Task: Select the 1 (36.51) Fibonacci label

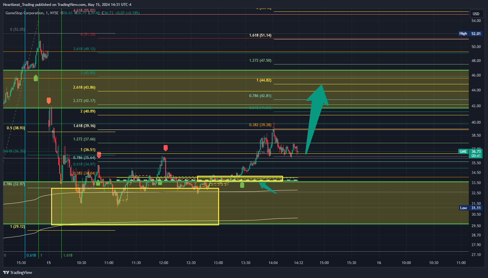Action: 88,150
